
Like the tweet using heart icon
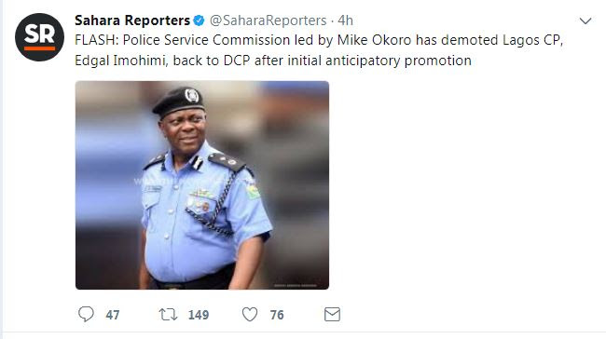pyautogui.click(x=250, y=314)
